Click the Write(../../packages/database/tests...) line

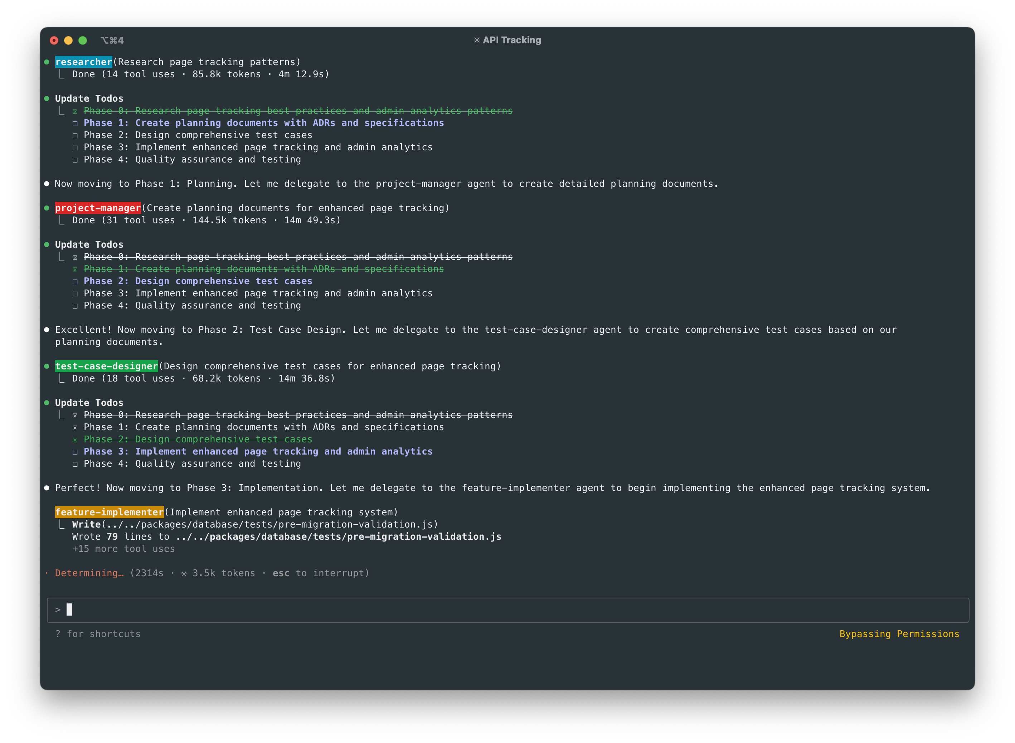(255, 524)
